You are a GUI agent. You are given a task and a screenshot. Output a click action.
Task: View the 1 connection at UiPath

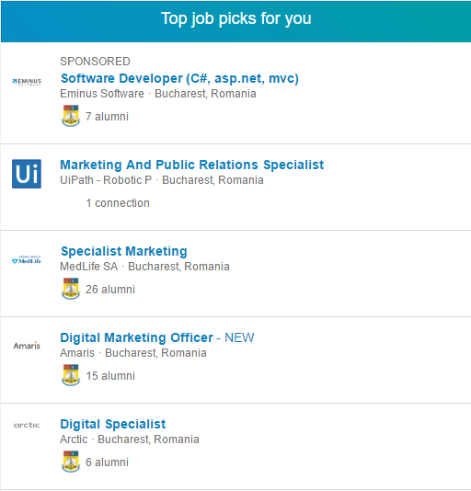point(118,203)
